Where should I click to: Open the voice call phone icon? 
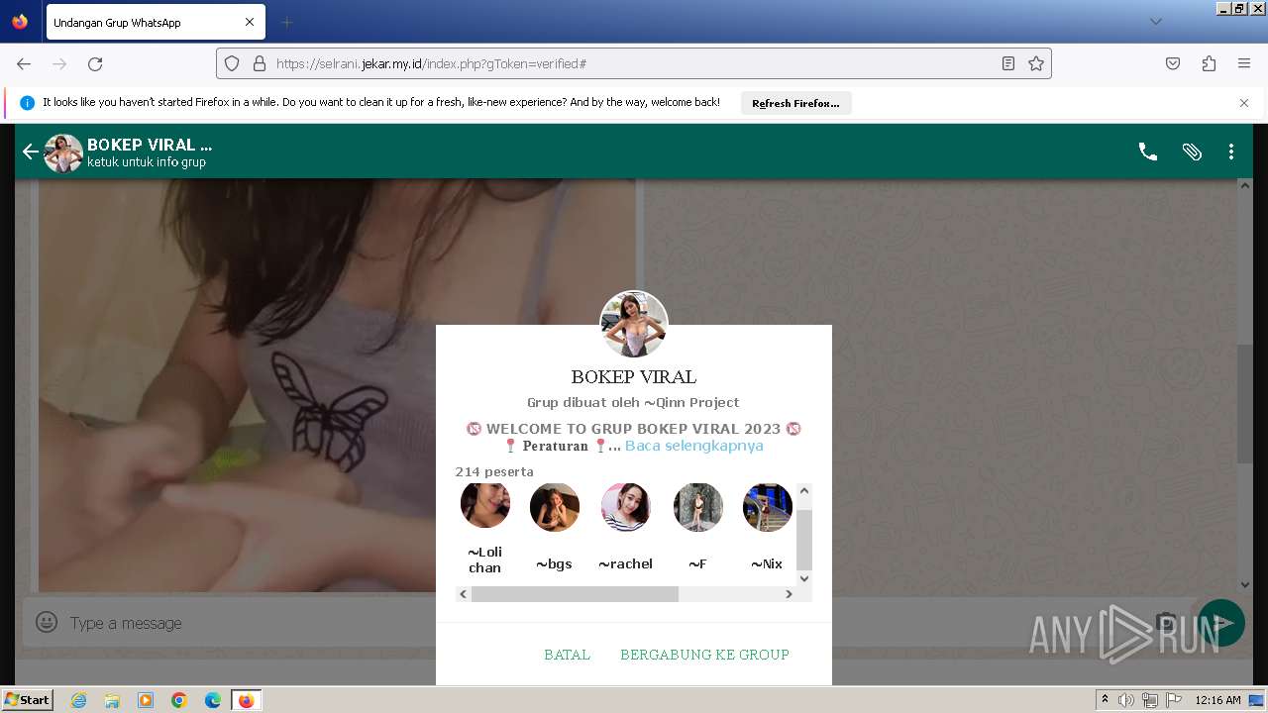click(1148, 152)
